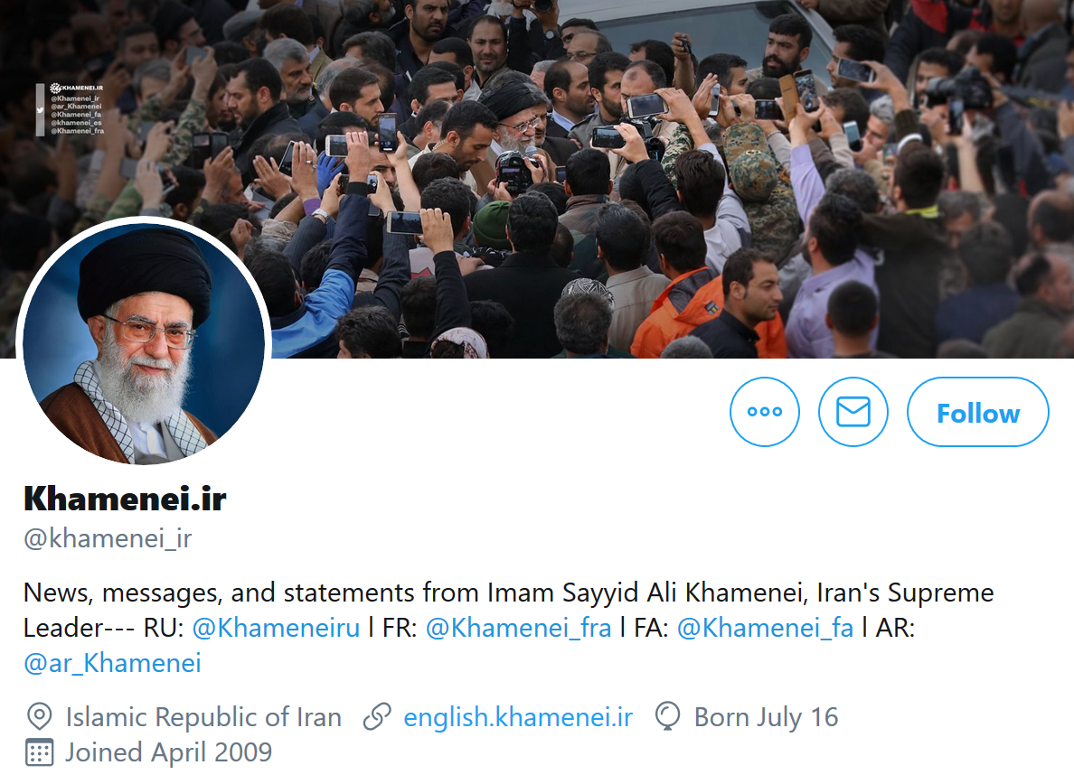Click the location pin icon
The height and width of the screenshot is (784, 1074).
click(x=39, y=717)
